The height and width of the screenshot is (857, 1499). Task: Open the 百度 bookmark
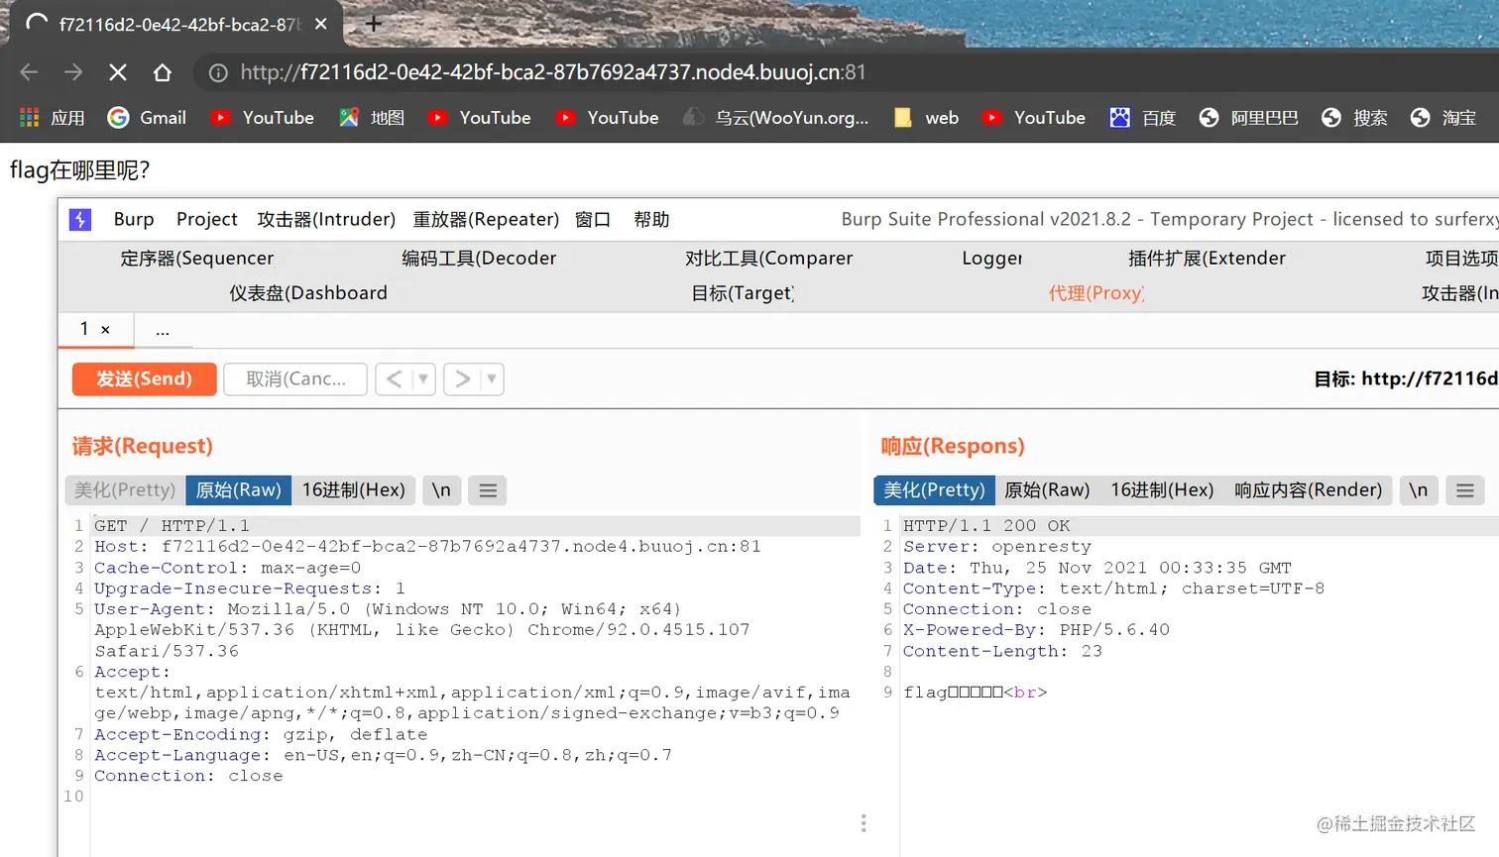[1142, 118]
